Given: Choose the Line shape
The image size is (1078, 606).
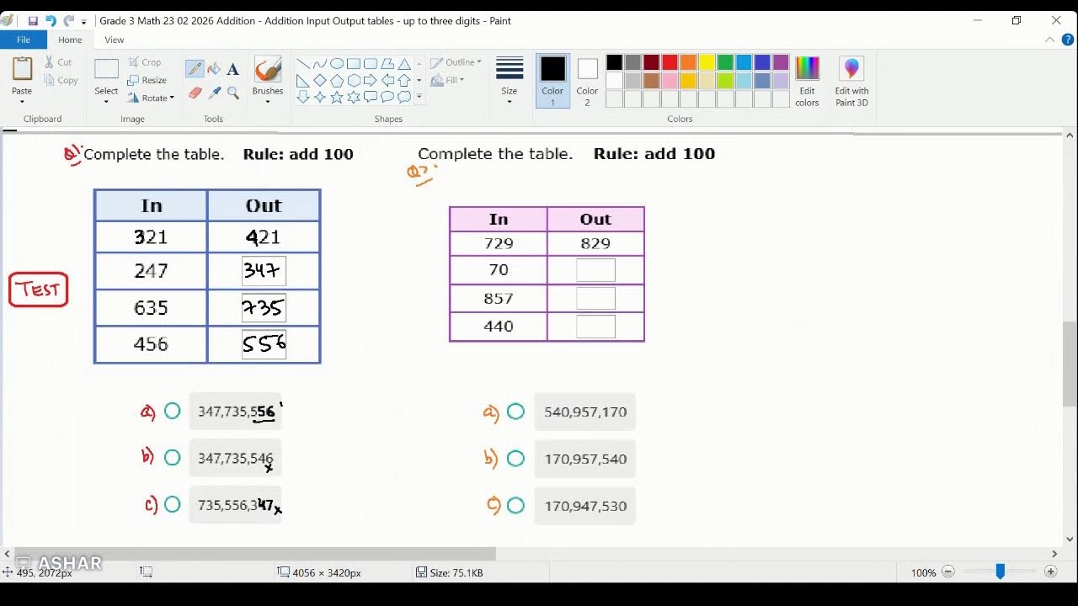Looking at the screenshot, I should 303,64.
